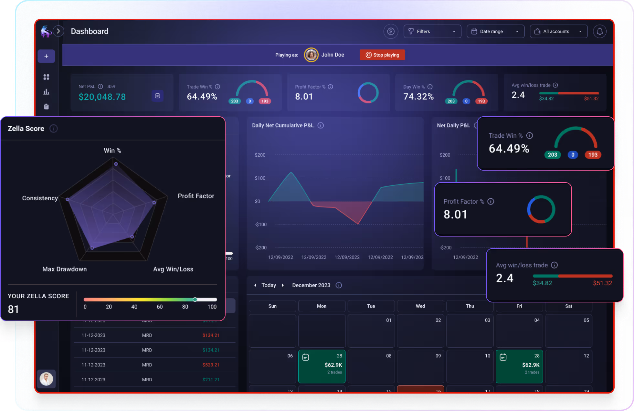The image size is (634, 411).
Task: Click the grid dashboard icon in sidebar
Action: point(46,77)
